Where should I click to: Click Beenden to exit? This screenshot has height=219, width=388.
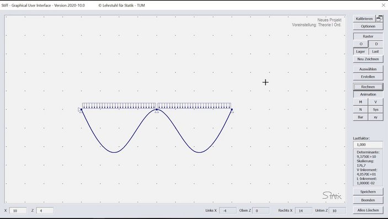pos(368,200)
